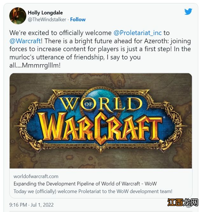The width and height of the screenshot is (210, 212).
Task: Click the "World" lettering in the logo
Action: (101, 104)
